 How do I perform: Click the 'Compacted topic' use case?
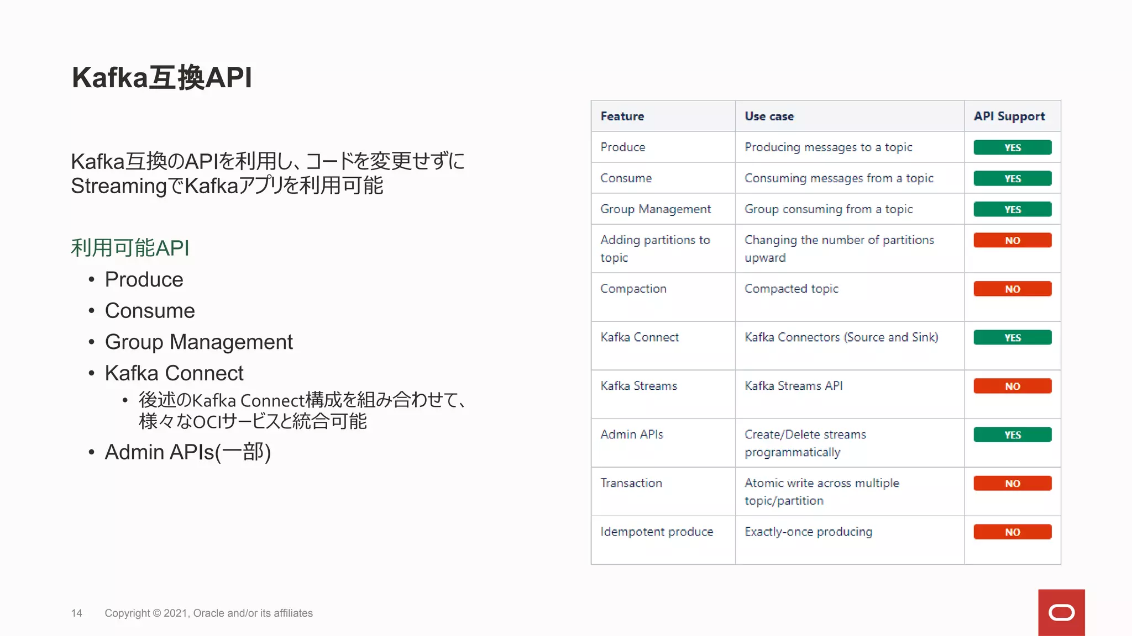791,289
